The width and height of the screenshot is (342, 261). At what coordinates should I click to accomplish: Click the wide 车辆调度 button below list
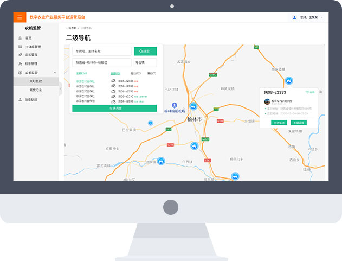click(x=114, y=109)
